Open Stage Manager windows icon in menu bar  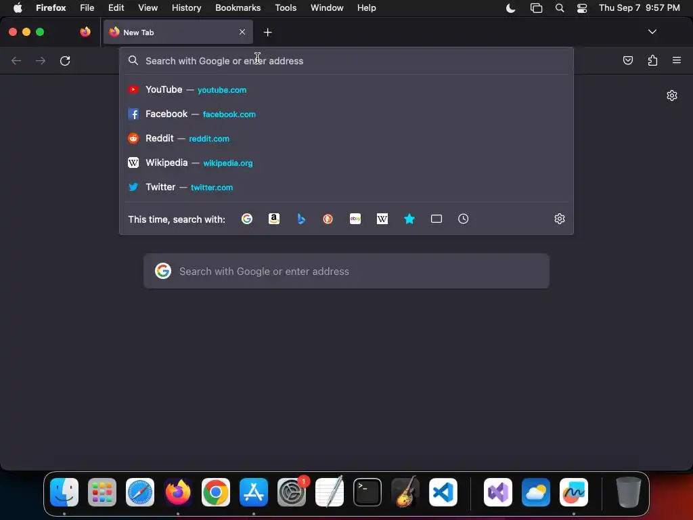[x=536, y=8]
